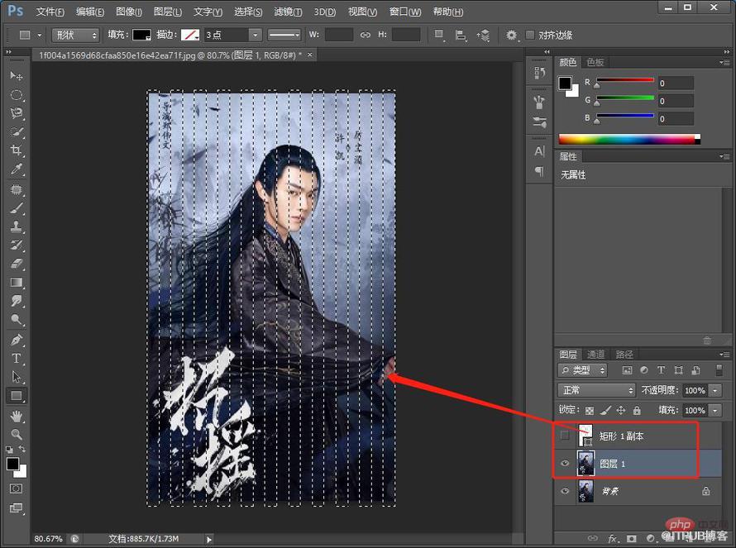
Task: Open the 滤镜 menu
Action: coord(288,12)
